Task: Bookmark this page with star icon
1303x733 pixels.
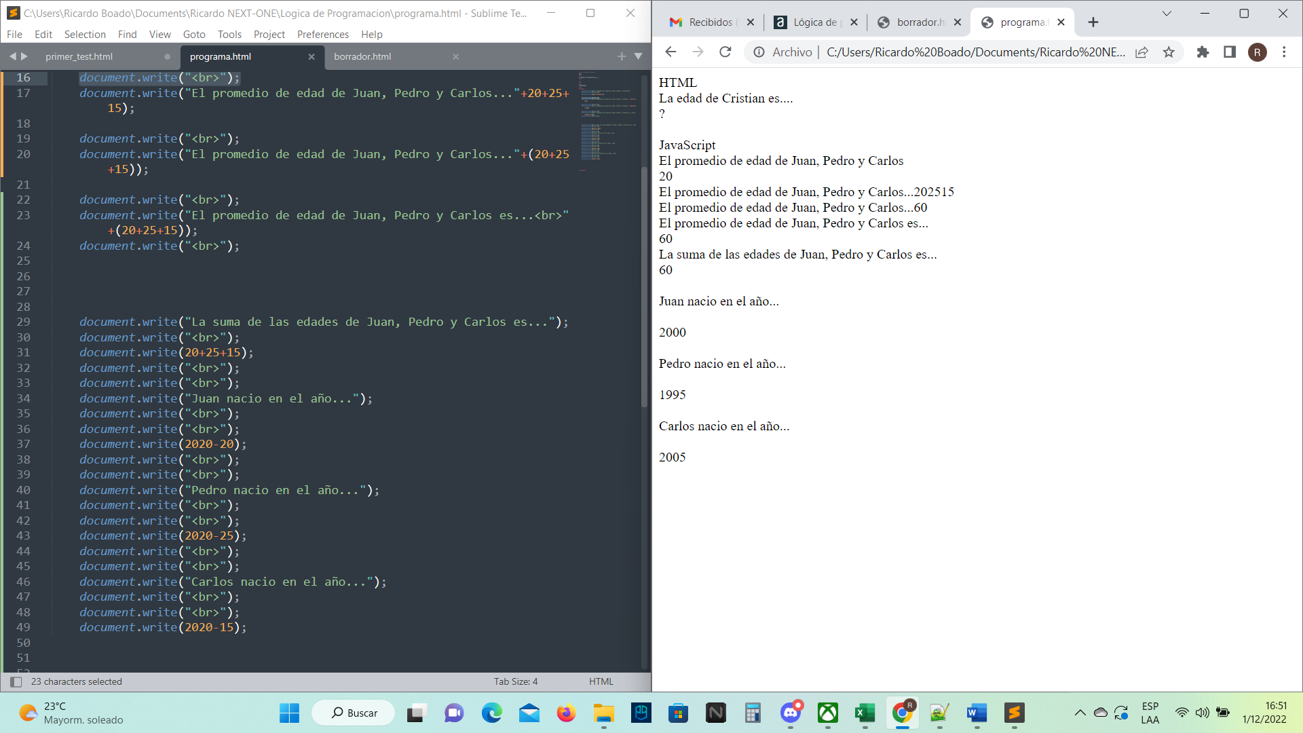Action: pos(1169,52)
